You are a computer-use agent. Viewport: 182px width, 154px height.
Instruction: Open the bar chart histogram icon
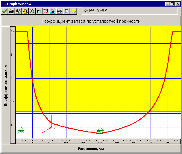(53, 11)
